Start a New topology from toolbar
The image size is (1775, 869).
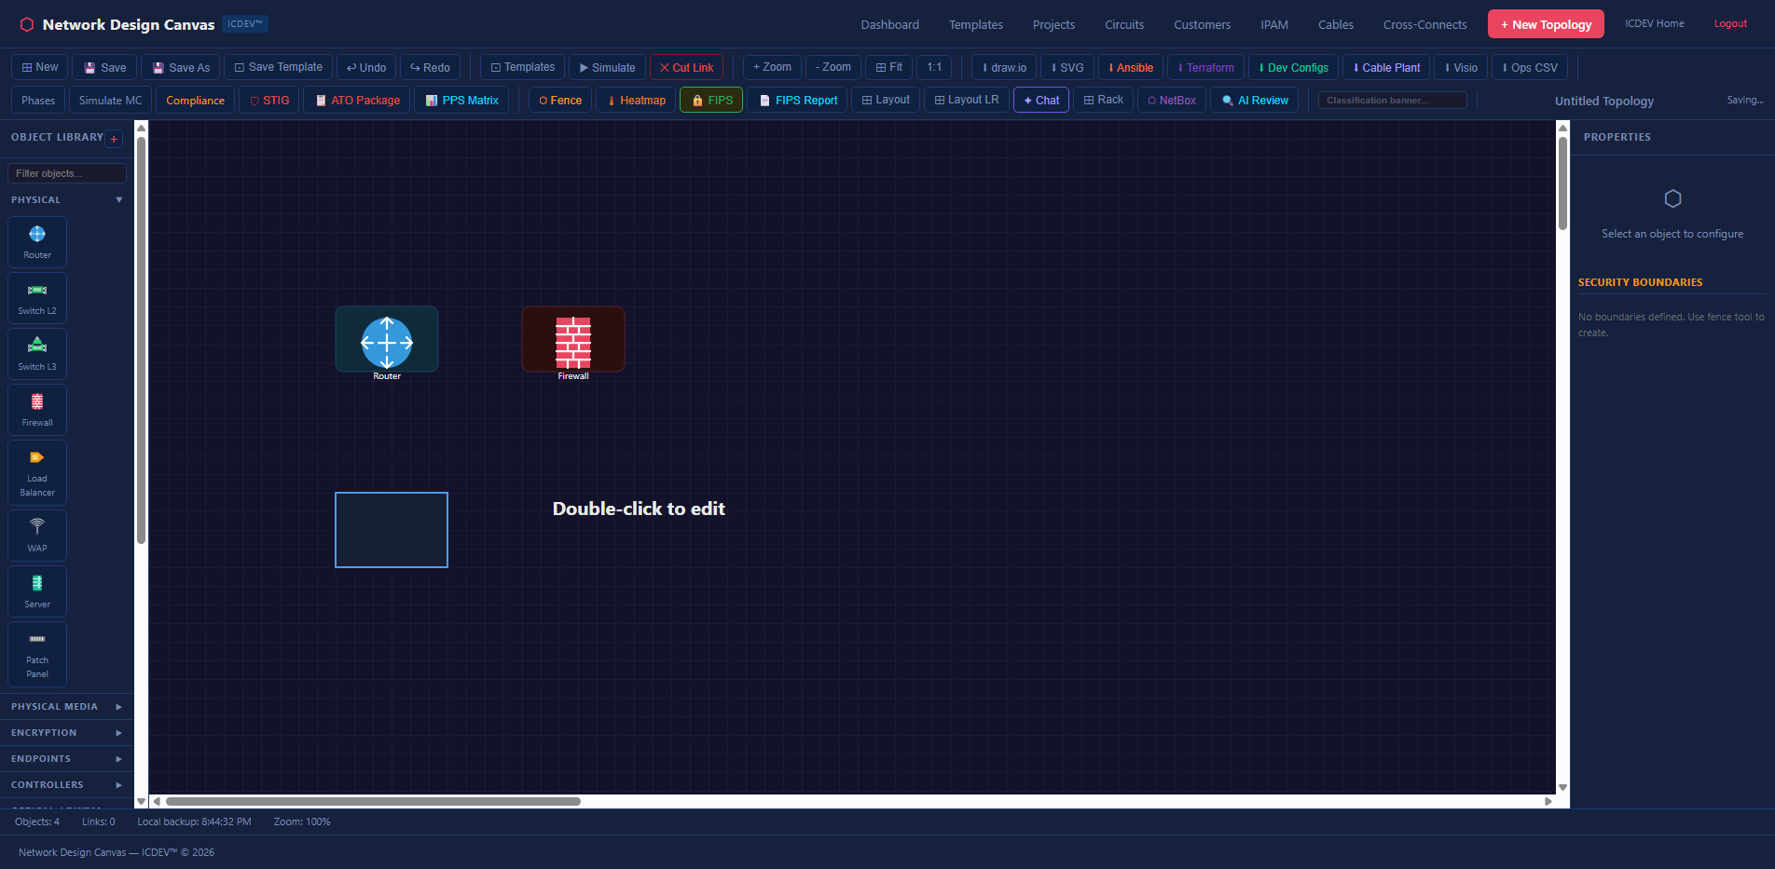point(40,67)
